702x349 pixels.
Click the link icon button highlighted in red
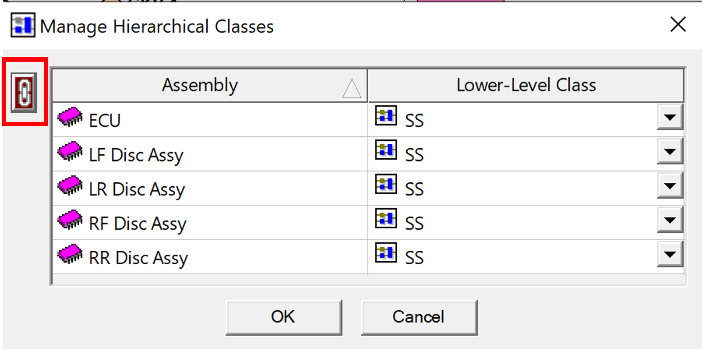[25, 92]
